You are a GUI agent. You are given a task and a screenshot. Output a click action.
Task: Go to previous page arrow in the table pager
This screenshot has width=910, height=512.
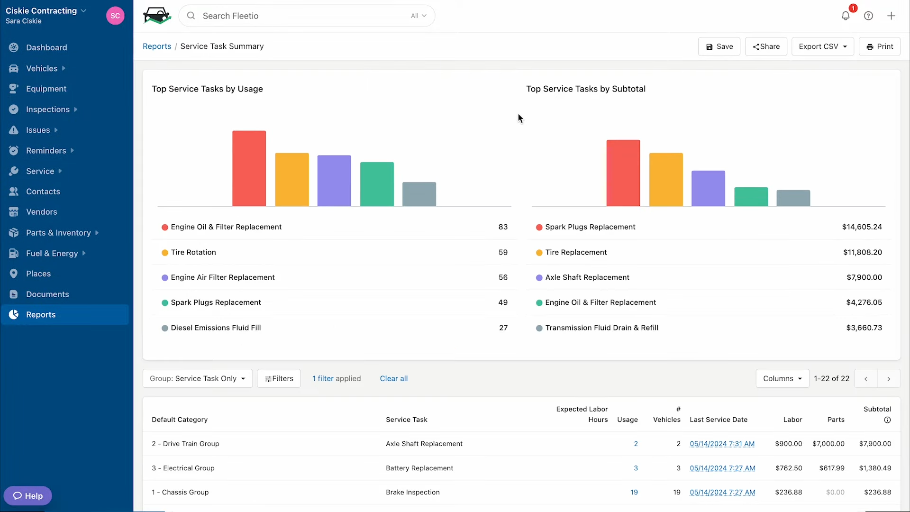(x=866, y=379)
